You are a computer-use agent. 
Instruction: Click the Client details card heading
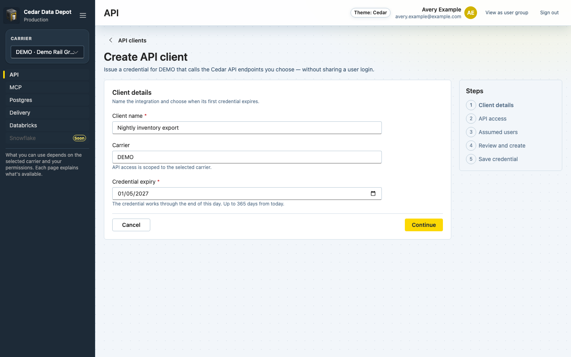coord(132,92)
